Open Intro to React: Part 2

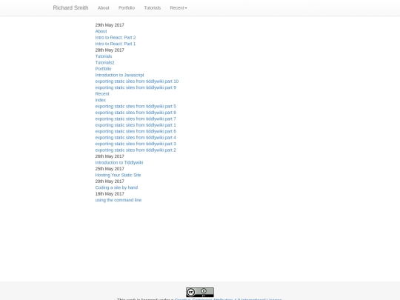(x=116, y=38)
